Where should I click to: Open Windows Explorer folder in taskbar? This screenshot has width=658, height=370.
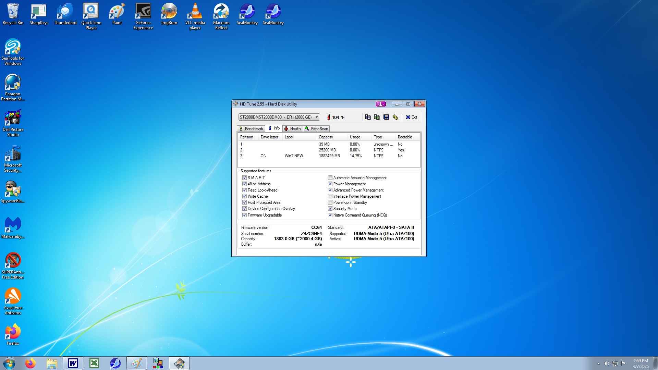[x=52, y=363]
